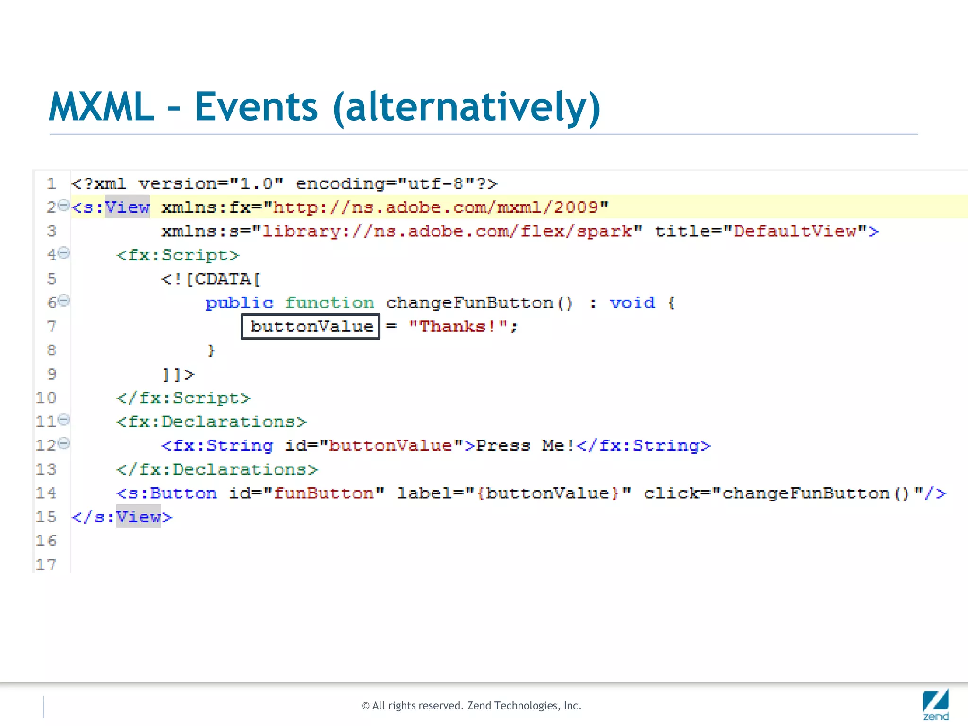Click the highlighted 'View' in the closing s:View tag
Screen dimensions: 968x726
point(138,517)
